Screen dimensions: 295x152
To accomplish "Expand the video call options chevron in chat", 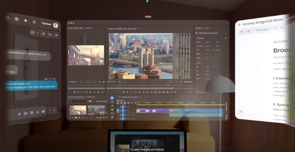I will coord(37,33).
